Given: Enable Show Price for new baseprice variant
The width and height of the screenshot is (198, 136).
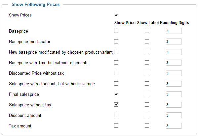Looking at the screenshot, I should click(116, 52).
